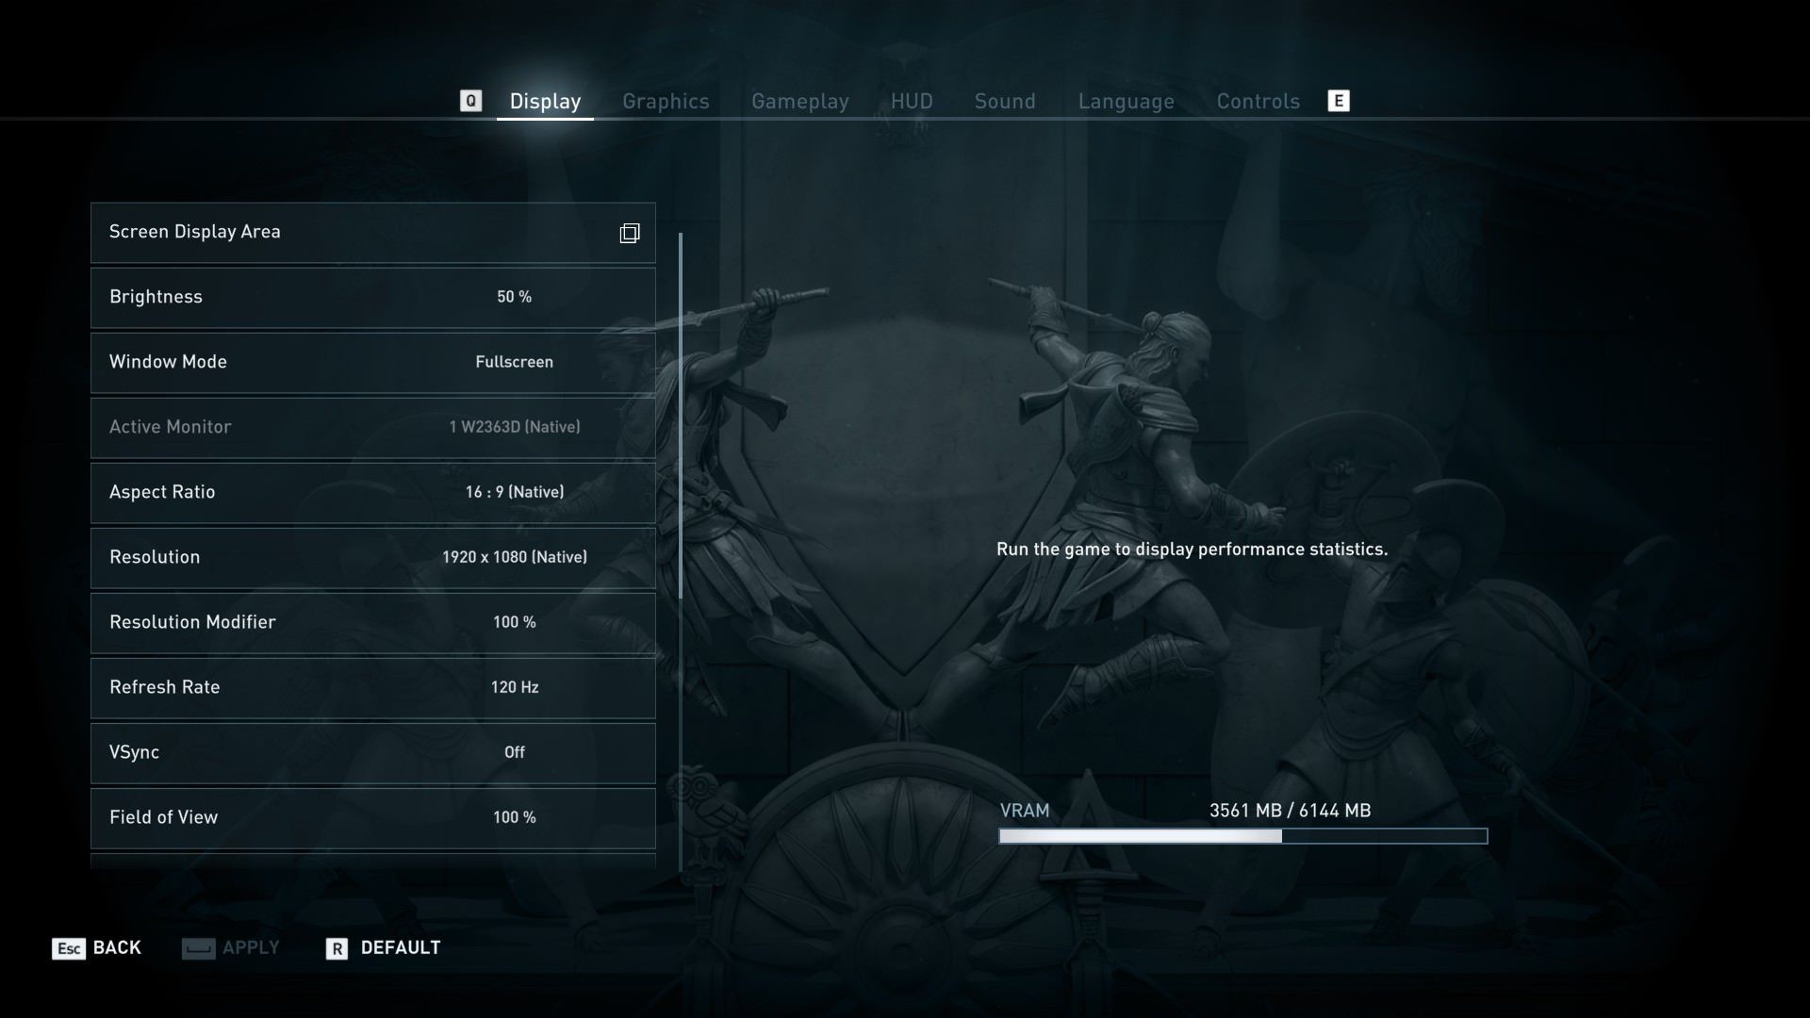Select HUD settings tab

(x=912, y=99)
